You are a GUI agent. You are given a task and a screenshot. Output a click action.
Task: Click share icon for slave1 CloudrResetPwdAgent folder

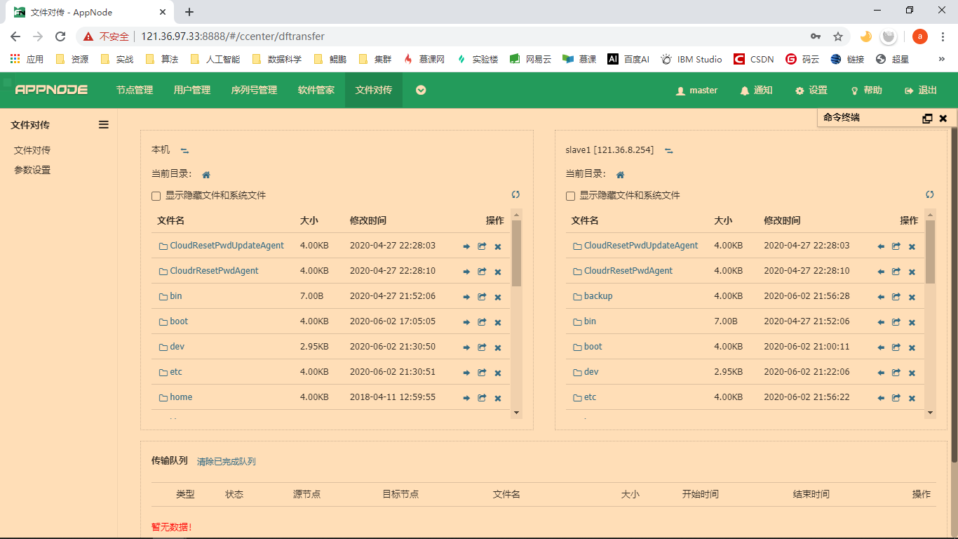tap(896, 272)
